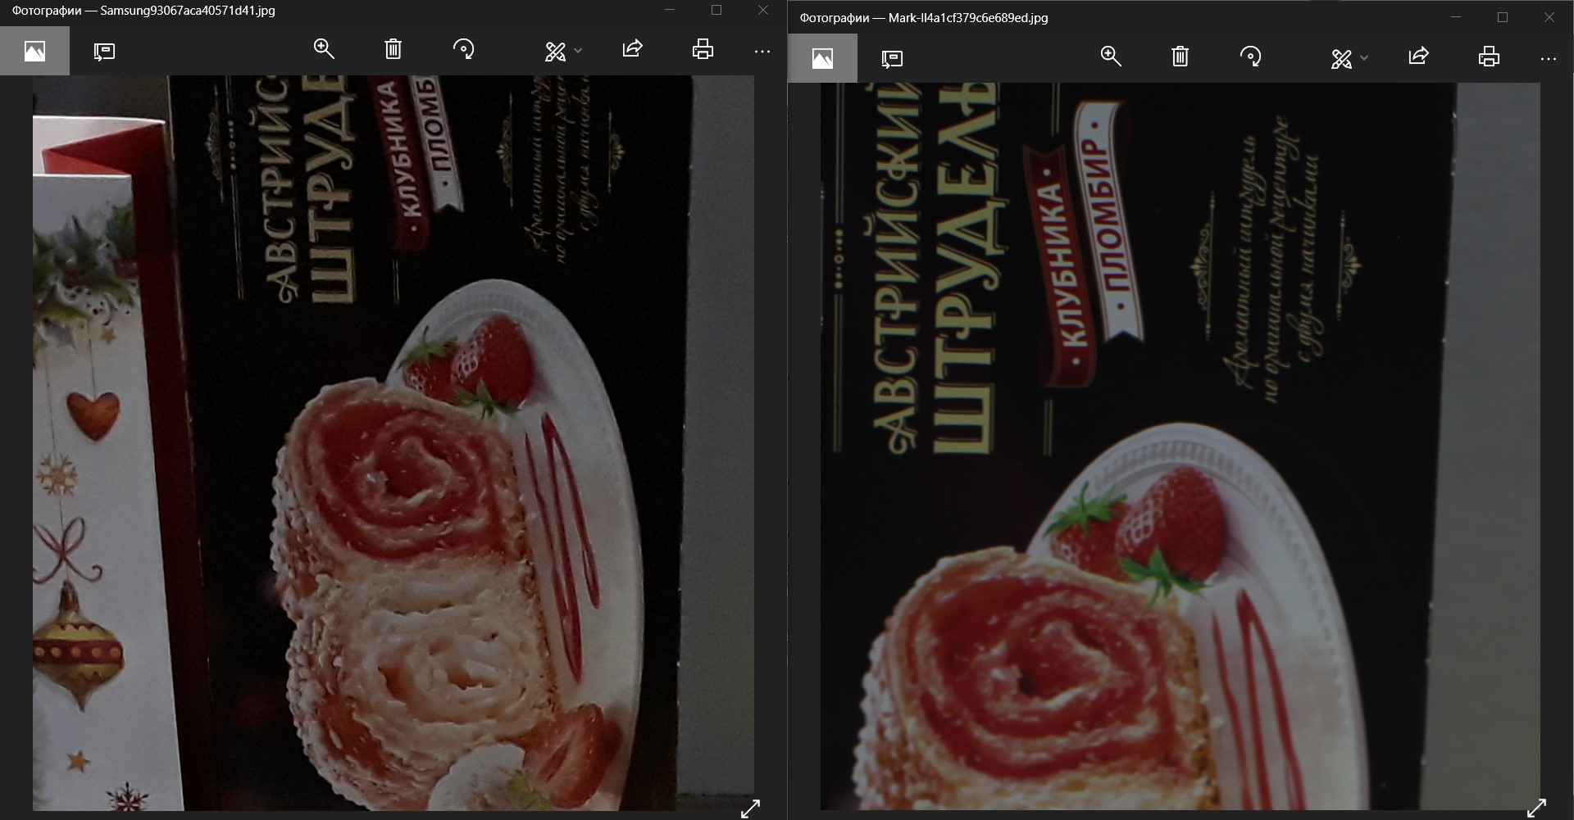Enter fullscreen in Mark-II photo window
The width and height of the screenshot is (1574, 820).
coord(1537,809)
